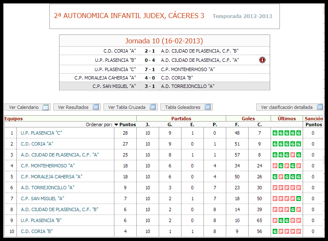Open A.D. CIUDAD DE PLASENCIA, C.F. "B" in standings
328x241 pixels.
point(60,209)
